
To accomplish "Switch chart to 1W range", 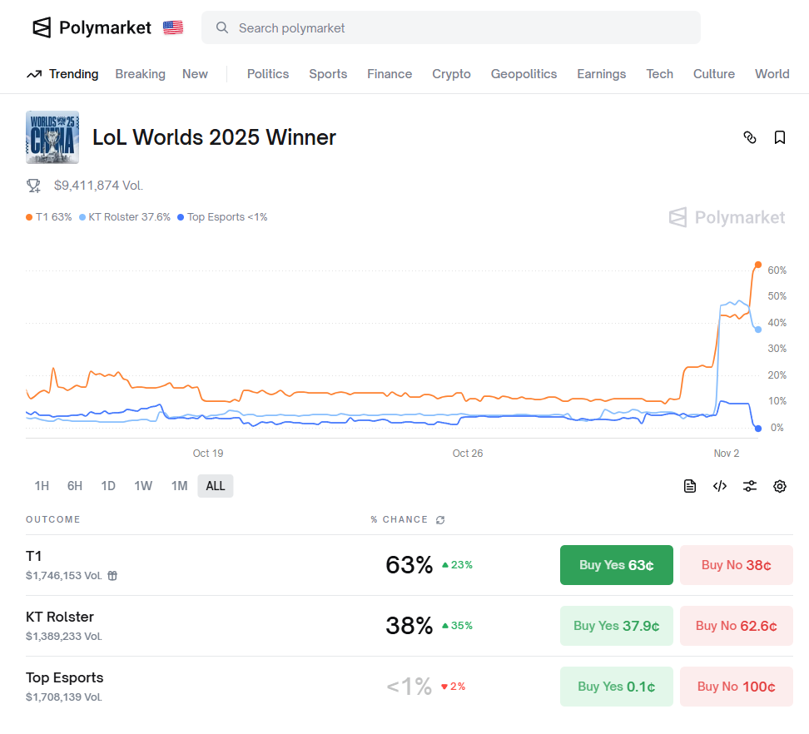I will tap(143, 486).
